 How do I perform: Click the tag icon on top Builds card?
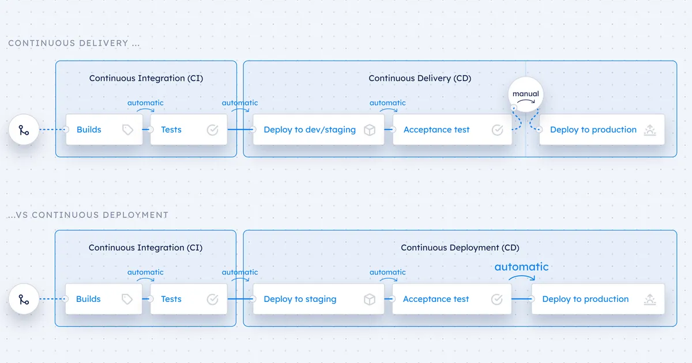(x=127, y=130)
